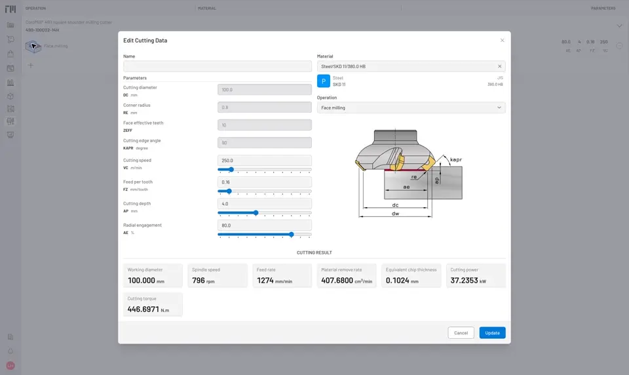The image size is (629, 375).
Task: Click the PARAMETERS column header behind the dialog
Action: click(603, 8)
